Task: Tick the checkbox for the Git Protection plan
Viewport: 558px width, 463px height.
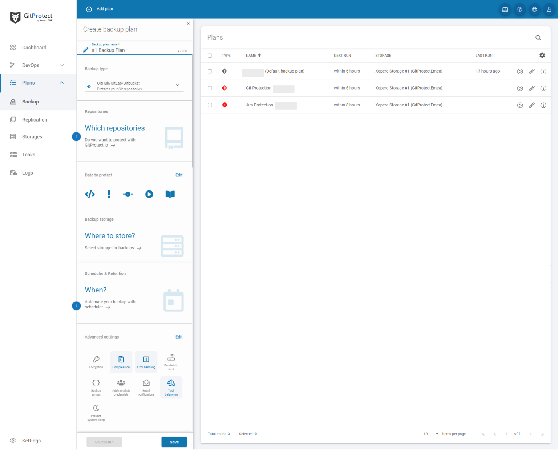Action: [210, 88]
